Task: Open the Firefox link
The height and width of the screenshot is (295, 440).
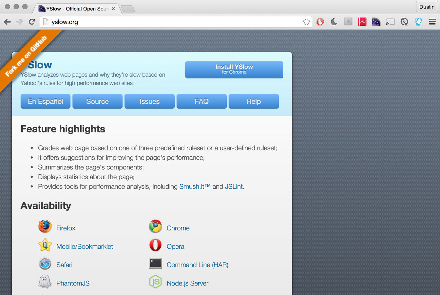Action: coord(66,228)
